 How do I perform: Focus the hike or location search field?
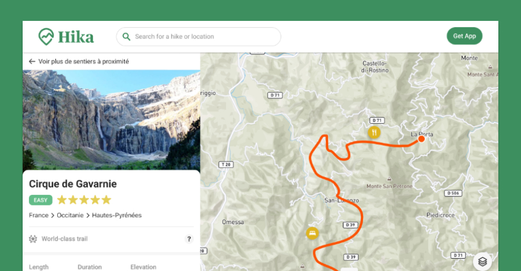tap(204, 37)
